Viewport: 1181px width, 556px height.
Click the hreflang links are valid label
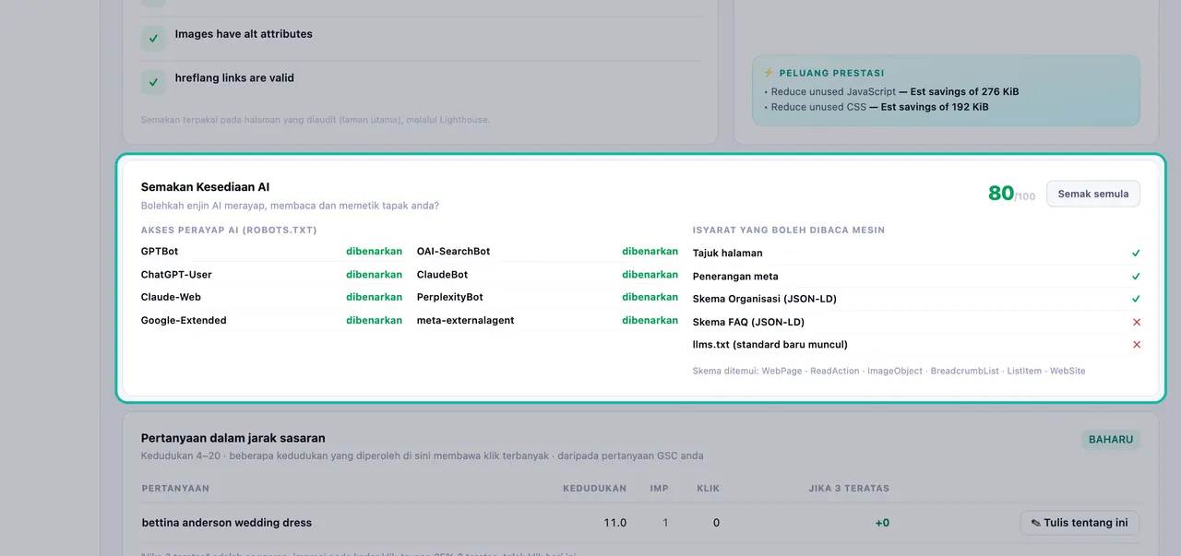235,78
